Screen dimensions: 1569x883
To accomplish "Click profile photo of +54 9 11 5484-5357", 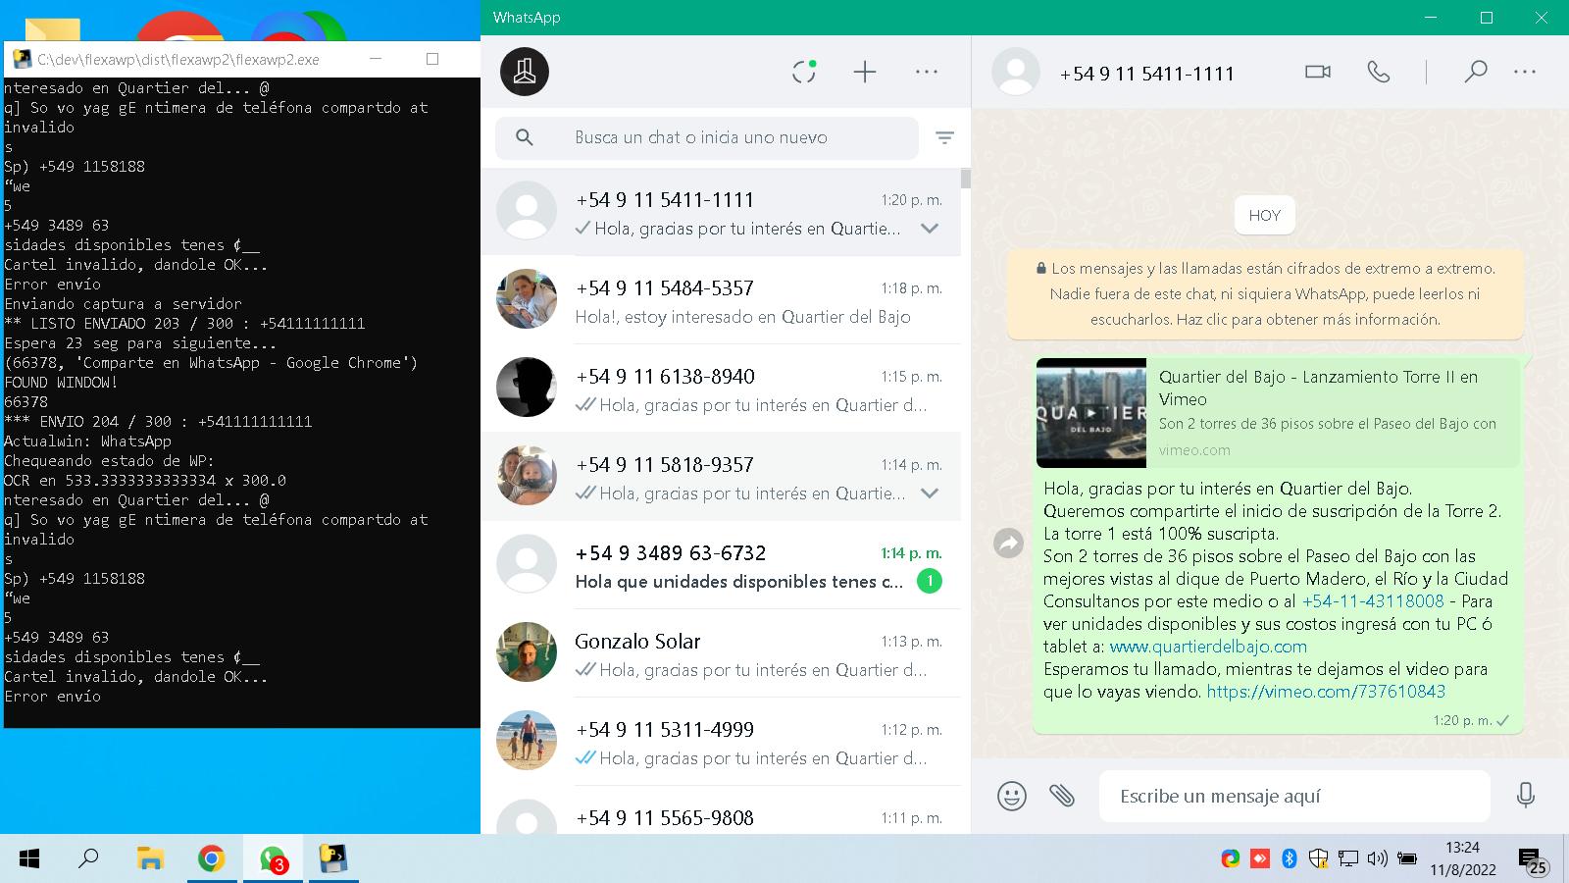I will click(x=527, y=299).
